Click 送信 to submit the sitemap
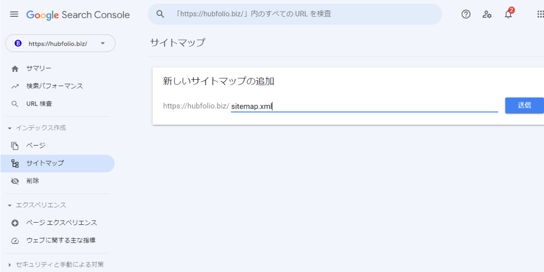 (525, 105)
